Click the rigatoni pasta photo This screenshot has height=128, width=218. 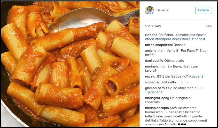(70, 64)
